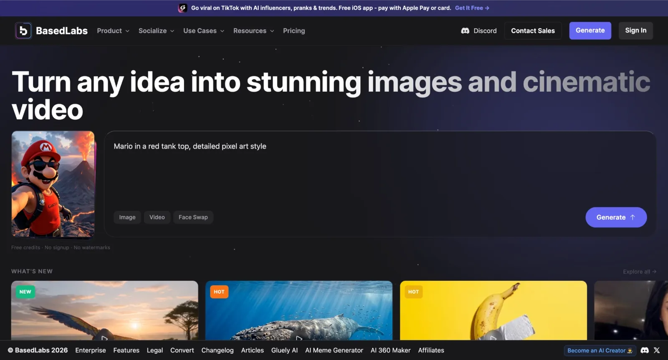Click Contact Sales button
Image resolution: width=668 pixels, height=360 pixels.
tap(533, 31)
